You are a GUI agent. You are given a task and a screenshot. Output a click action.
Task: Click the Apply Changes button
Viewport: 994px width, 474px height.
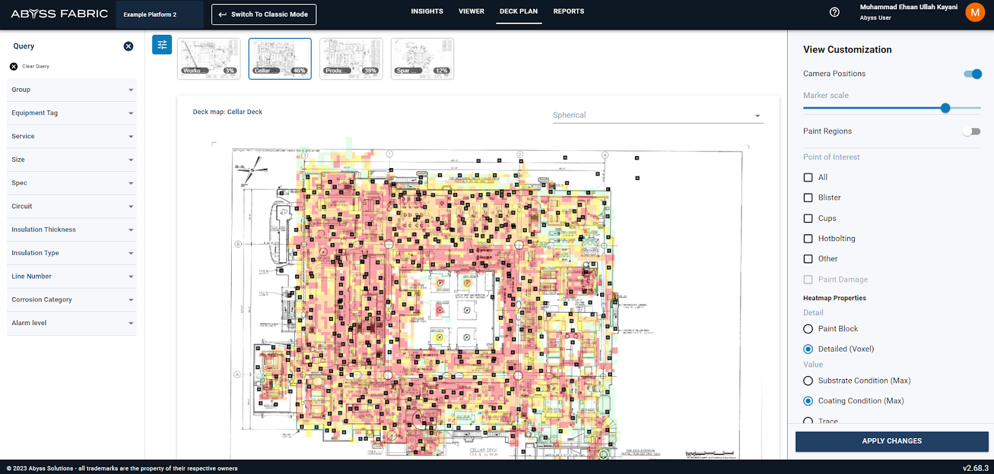891,441
